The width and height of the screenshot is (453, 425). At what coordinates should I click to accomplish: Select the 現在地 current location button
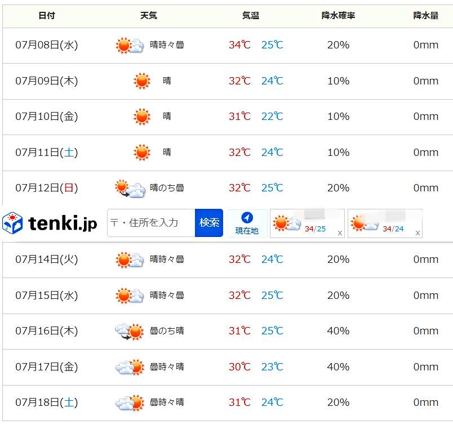coord(247,223)
